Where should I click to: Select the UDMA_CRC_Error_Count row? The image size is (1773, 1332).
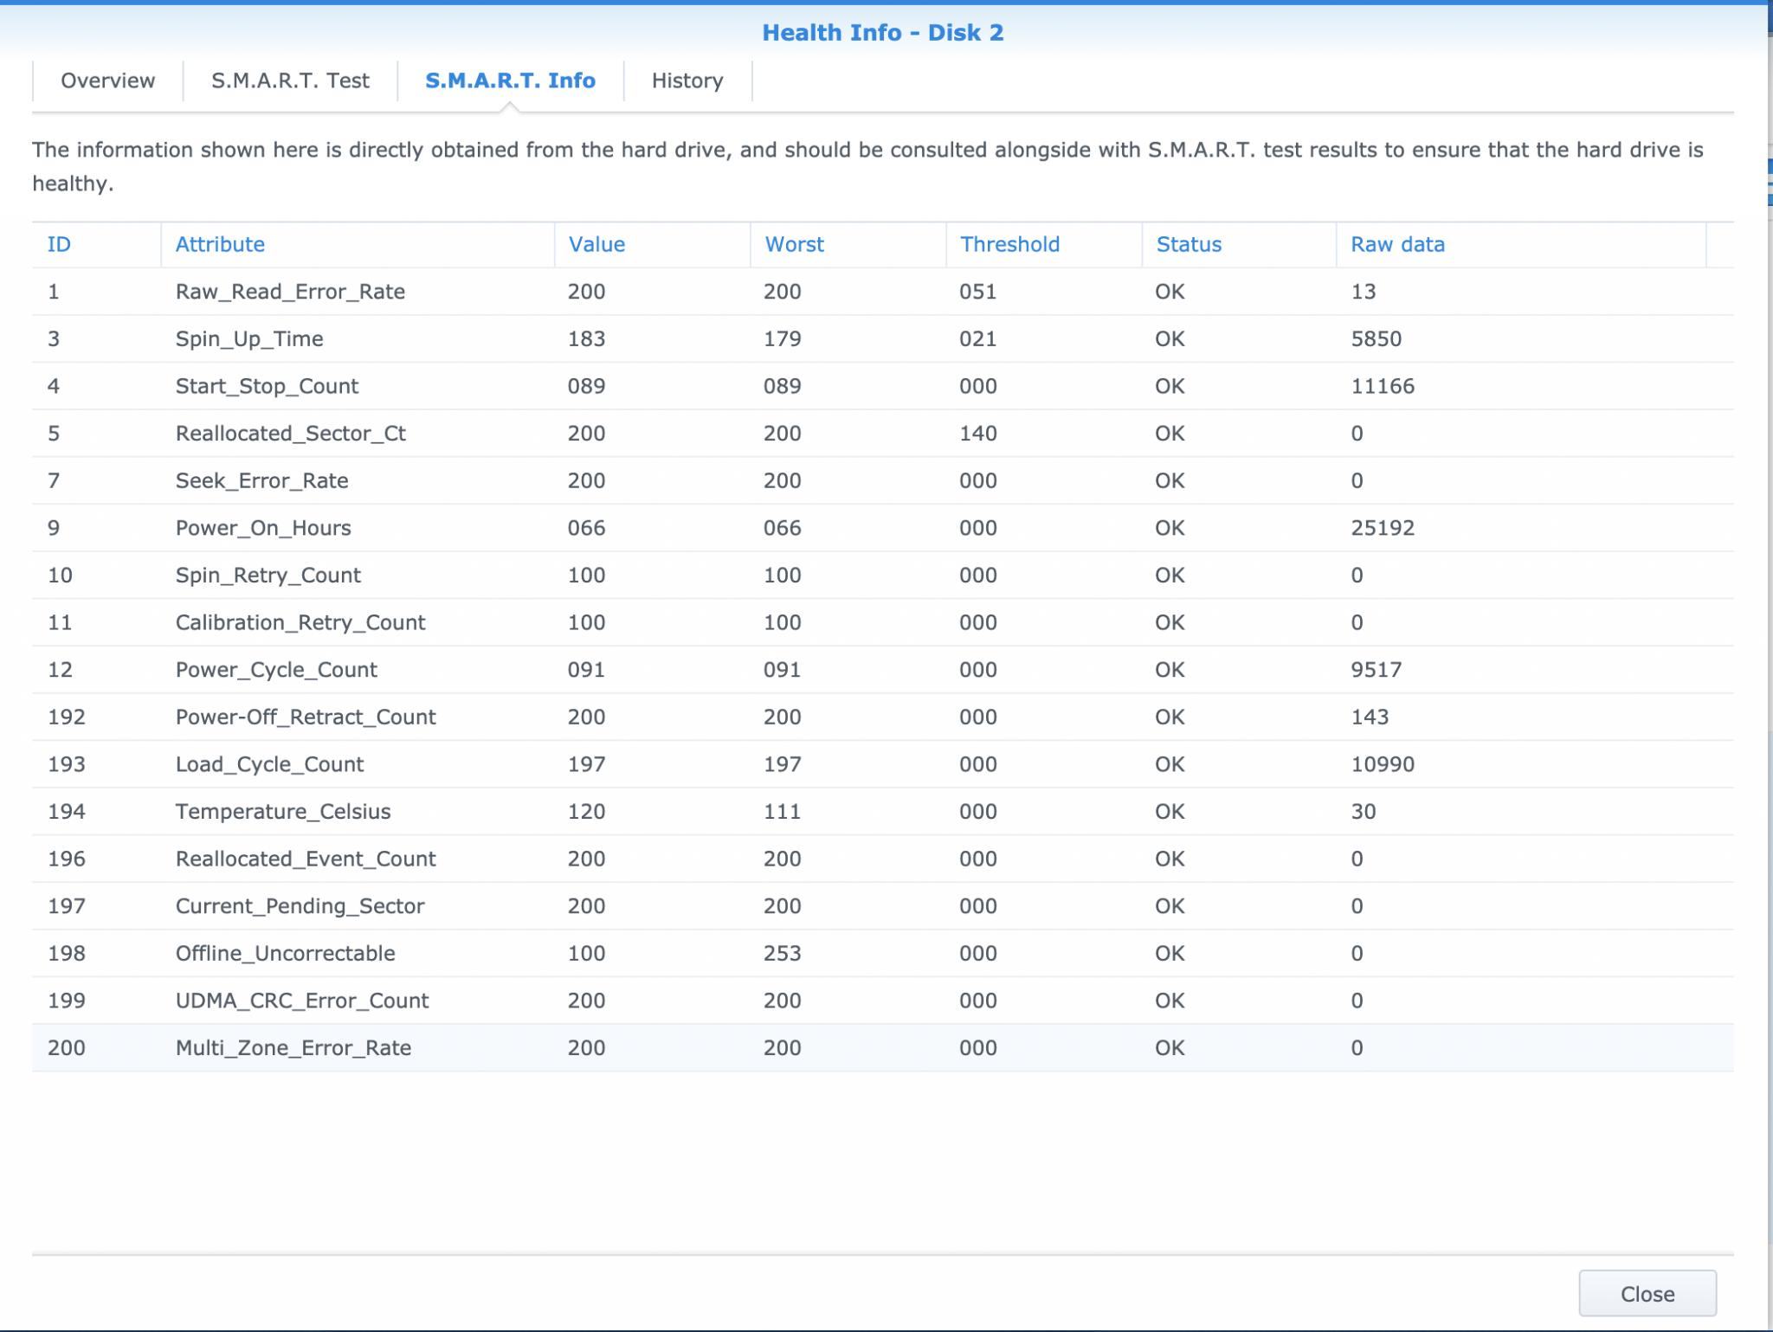tap(882, 1001)
